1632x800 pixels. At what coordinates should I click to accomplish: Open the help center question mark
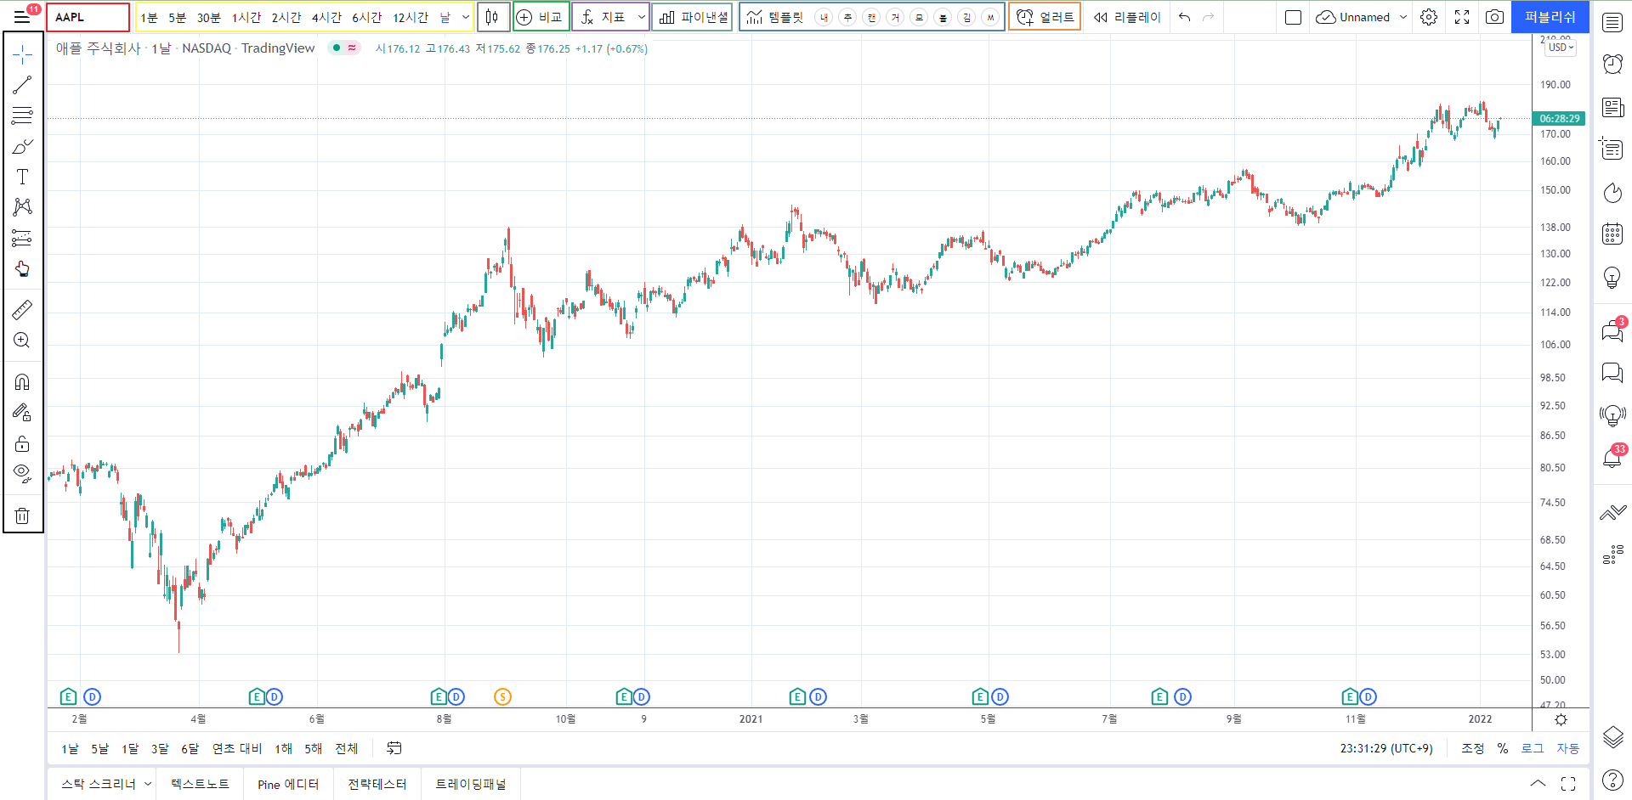tap(1612, 780)
